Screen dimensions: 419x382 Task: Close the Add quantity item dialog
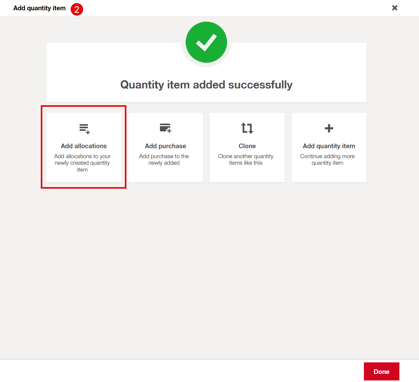pos(394,8)
